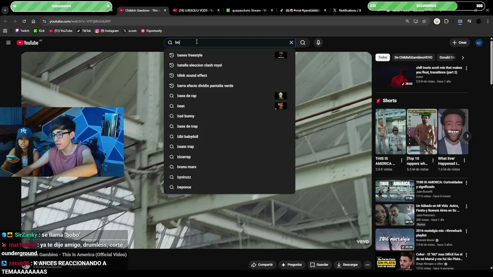
Task: Open options for Curiosidades y significado video
Action: (466, 183)
